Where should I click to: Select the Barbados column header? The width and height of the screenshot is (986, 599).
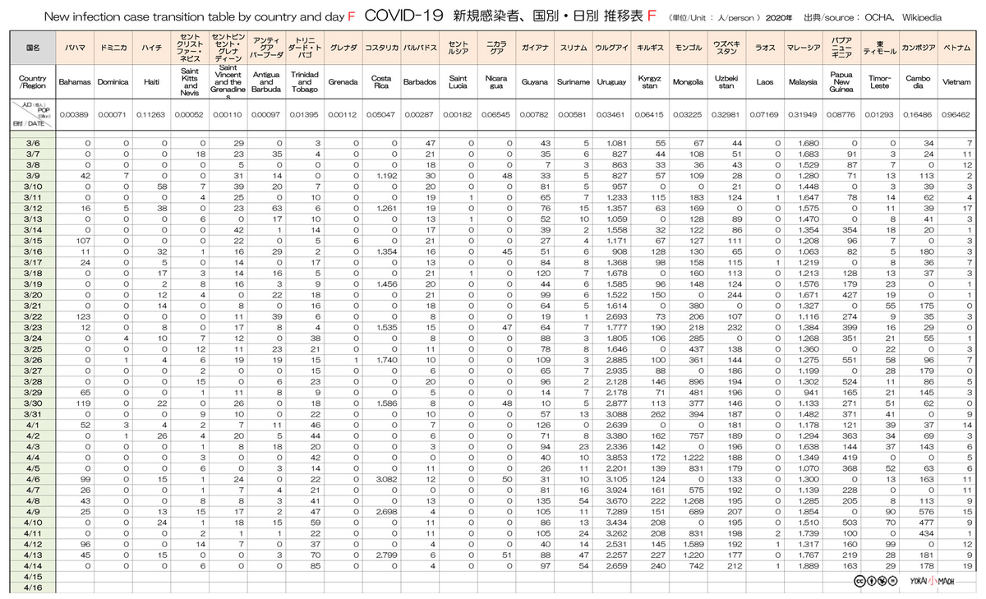pyautogui.click(x=420, y=82)
